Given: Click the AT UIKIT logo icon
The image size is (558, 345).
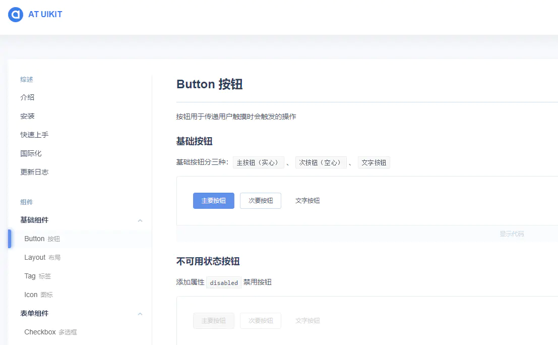Looking at the screenshot, I should point(16,14).
